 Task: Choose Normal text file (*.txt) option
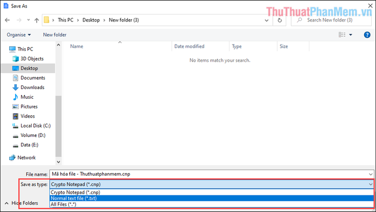point(212,199)
